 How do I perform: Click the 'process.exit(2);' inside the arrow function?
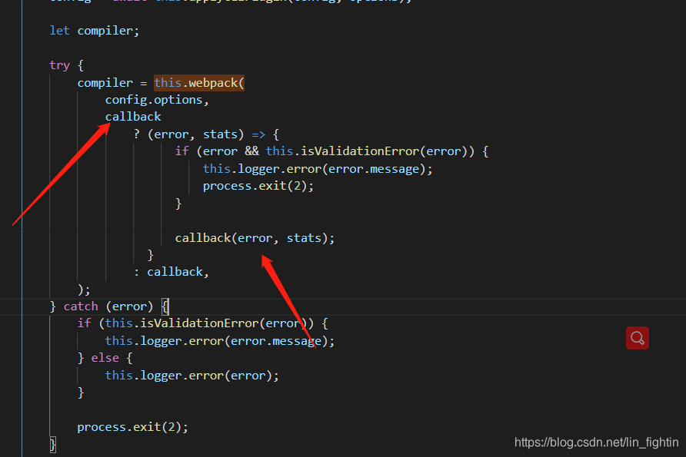[x=258, y=186]
